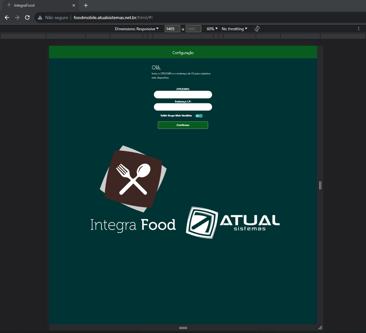Toggle Exibir Grupo Mais Vendidos switch
Viewport: 366px width, 333px height.
[x=199, y=116]
